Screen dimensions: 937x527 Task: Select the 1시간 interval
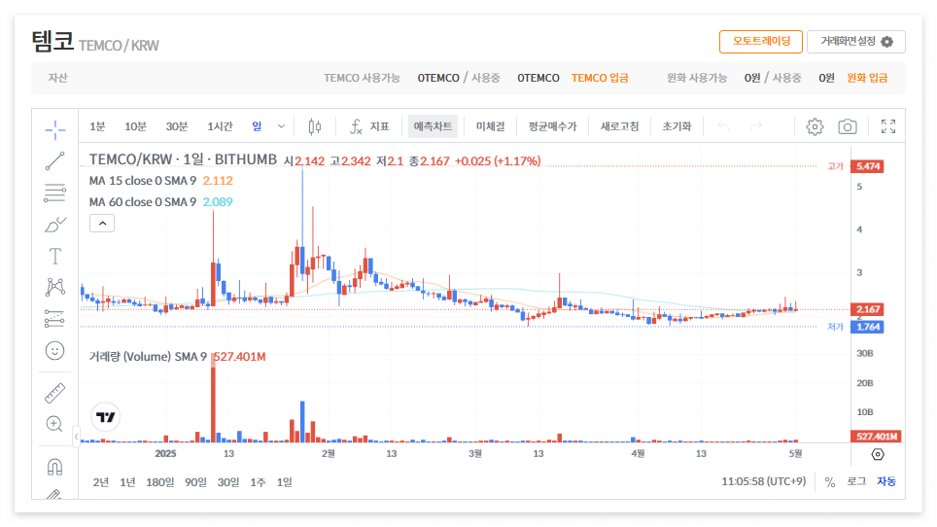pyautogui.click(x=220, y=126)
